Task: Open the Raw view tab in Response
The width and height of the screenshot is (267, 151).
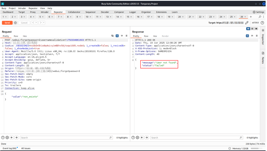Action: pos(146,36)
